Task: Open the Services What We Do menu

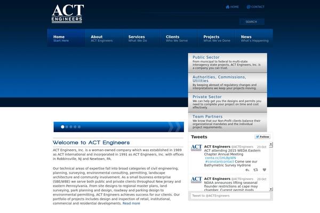Action: tap(141, 38)
